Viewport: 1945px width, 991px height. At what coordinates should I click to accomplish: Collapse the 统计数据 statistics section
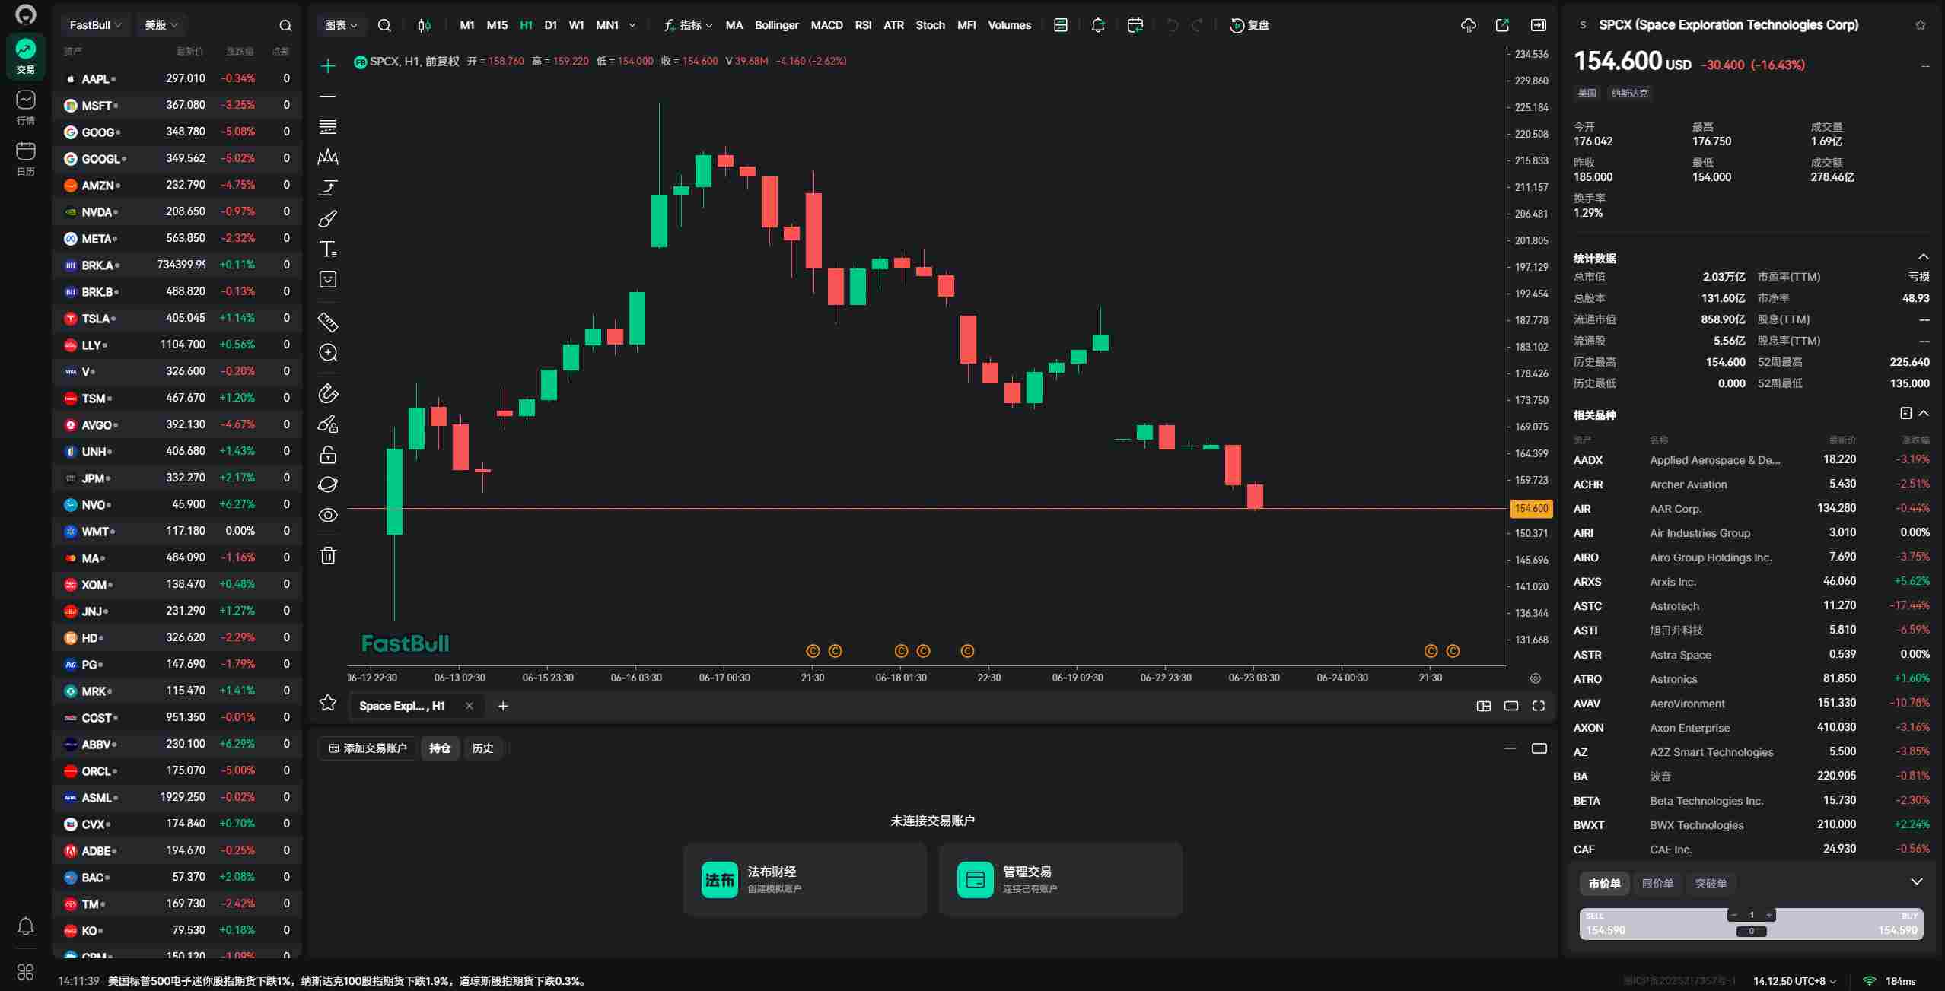(x=1924, y=257)
